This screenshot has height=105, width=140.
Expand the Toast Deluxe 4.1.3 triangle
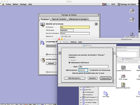pos(81,100)
